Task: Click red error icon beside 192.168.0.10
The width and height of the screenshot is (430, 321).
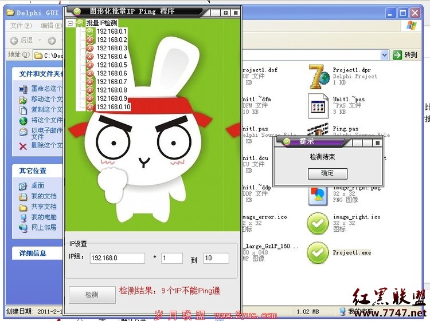Action: point(89,107)
